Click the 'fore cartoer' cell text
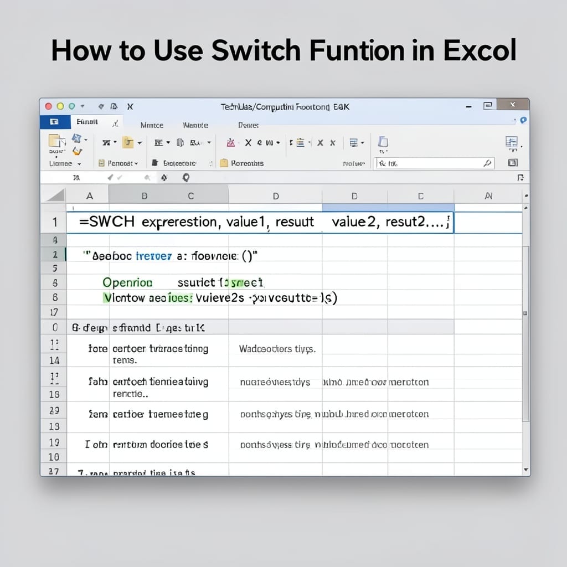The image size is (567, 567). coord(148,349)
